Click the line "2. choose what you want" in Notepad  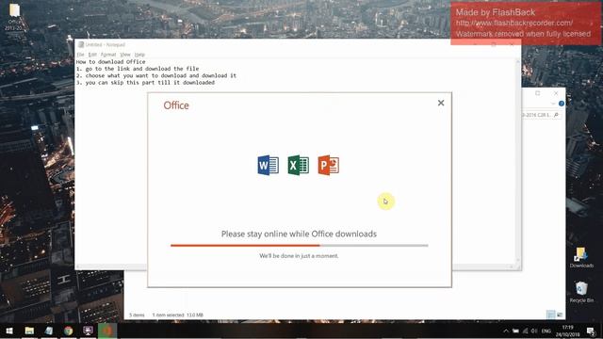[x=156, y=75]
